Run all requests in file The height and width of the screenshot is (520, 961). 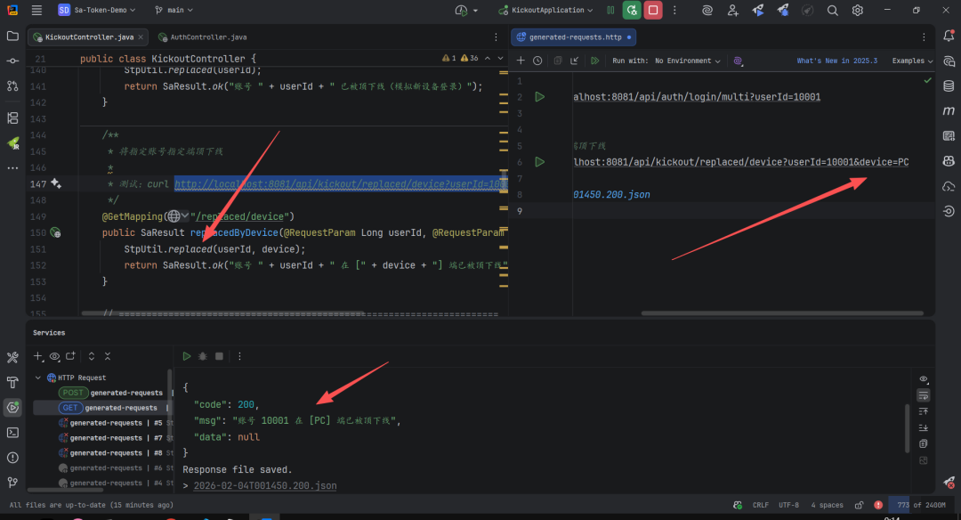tap(594, 61)
